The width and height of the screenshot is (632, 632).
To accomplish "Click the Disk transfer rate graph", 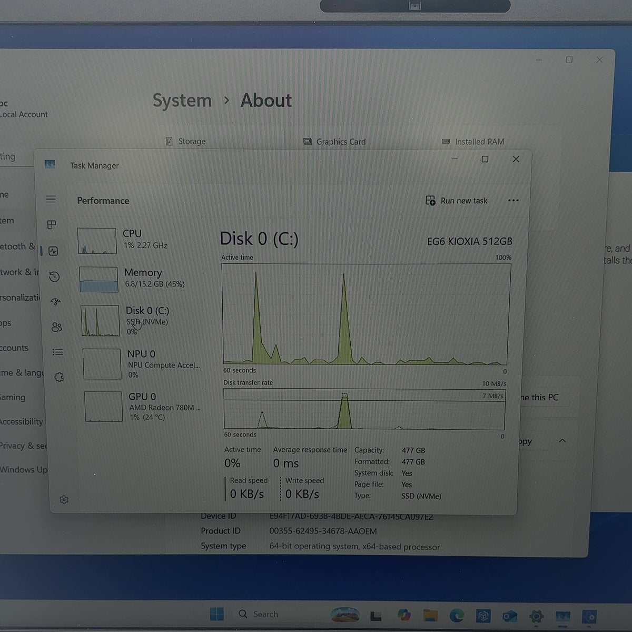I will coord(364,409).
